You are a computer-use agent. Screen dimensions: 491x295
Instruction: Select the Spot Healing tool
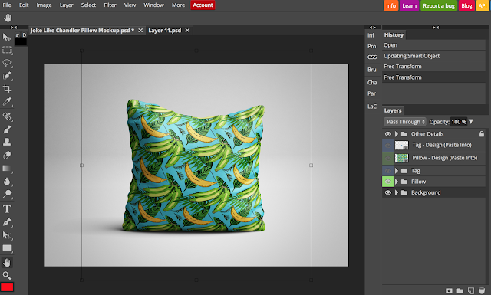pyautogui.click(x=7, y=116)
